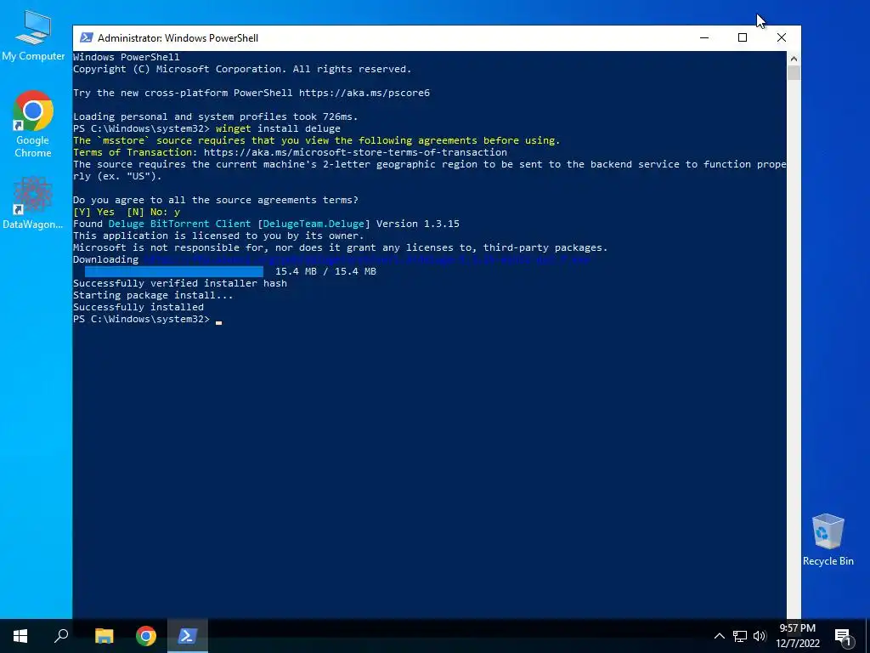
Task: Open the taskbar clock showing 9:57 PM
Action: click(797, 636)
